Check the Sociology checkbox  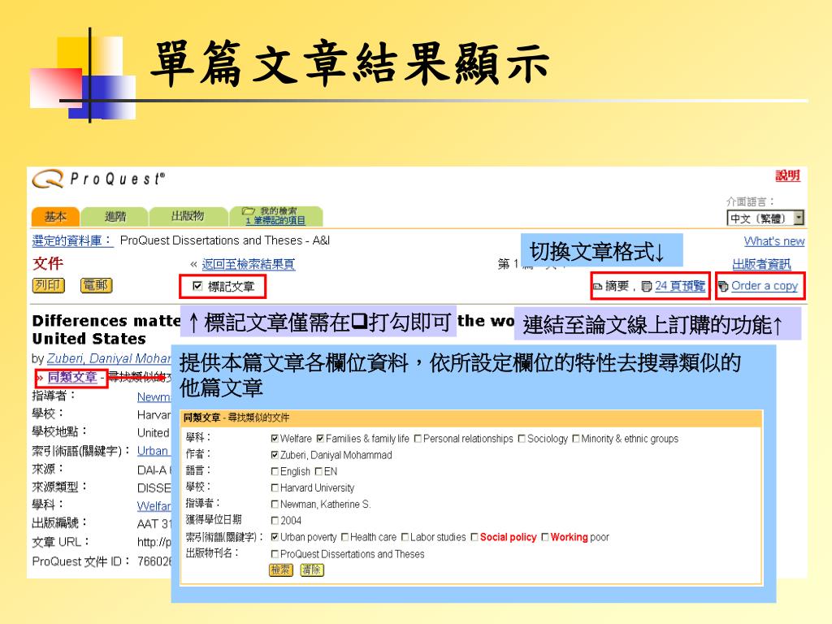[522, 439]
